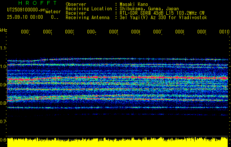Click the 0005 time marker
The width and height of the screenshot is (231, 147).
point(113,32)
